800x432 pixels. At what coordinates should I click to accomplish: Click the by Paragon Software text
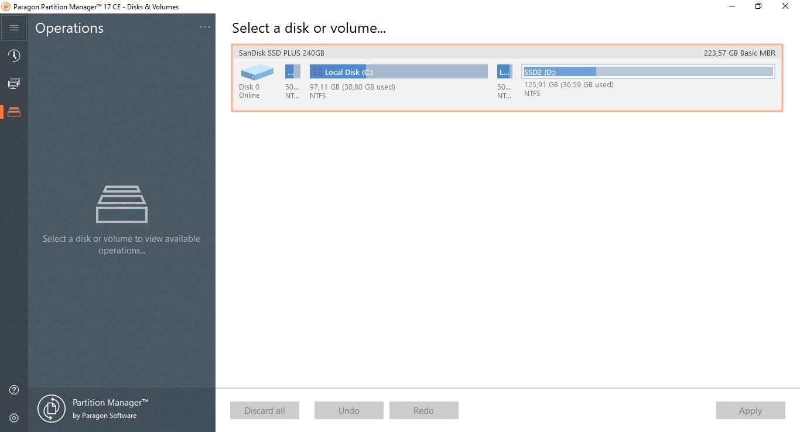pyautogui.click(x=105, y=416)
